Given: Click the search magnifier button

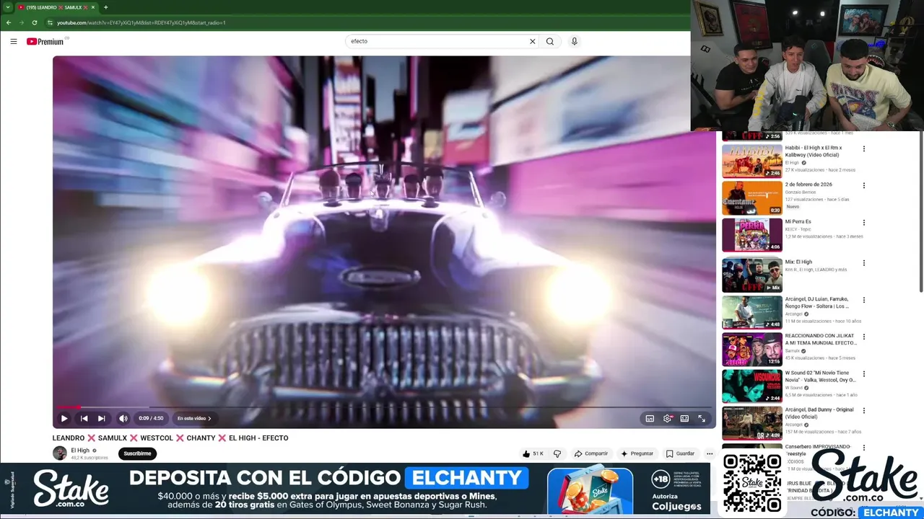Looking at the screenshot, I should pos(550,41).
